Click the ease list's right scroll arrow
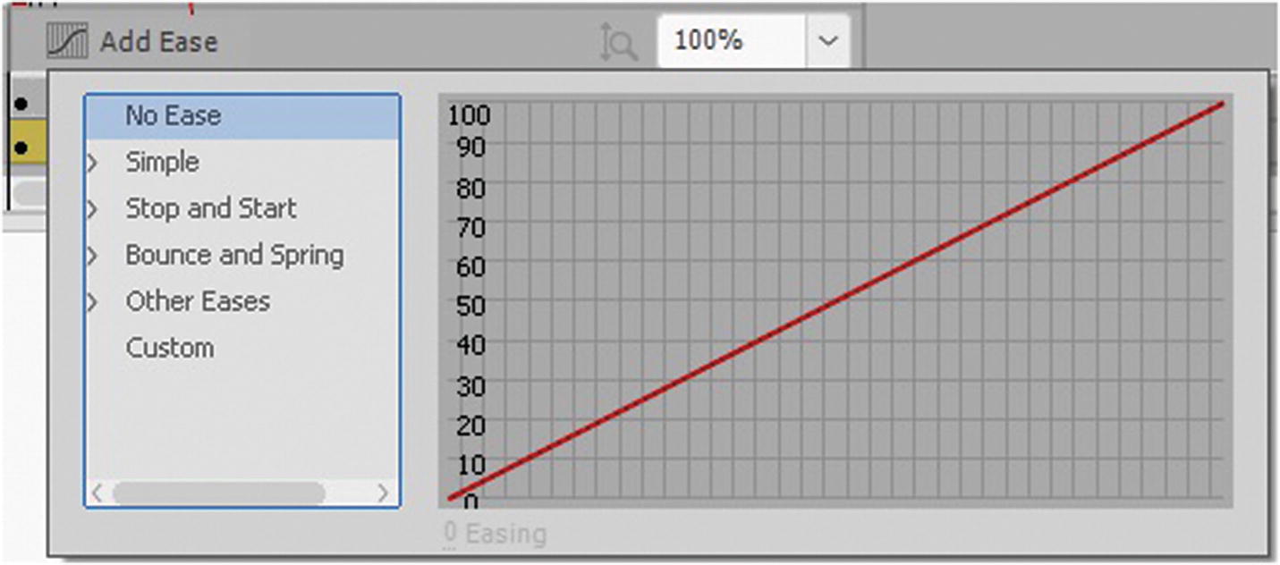The width and height of the screenshot is (1280, 565). [x=383, y=493]
